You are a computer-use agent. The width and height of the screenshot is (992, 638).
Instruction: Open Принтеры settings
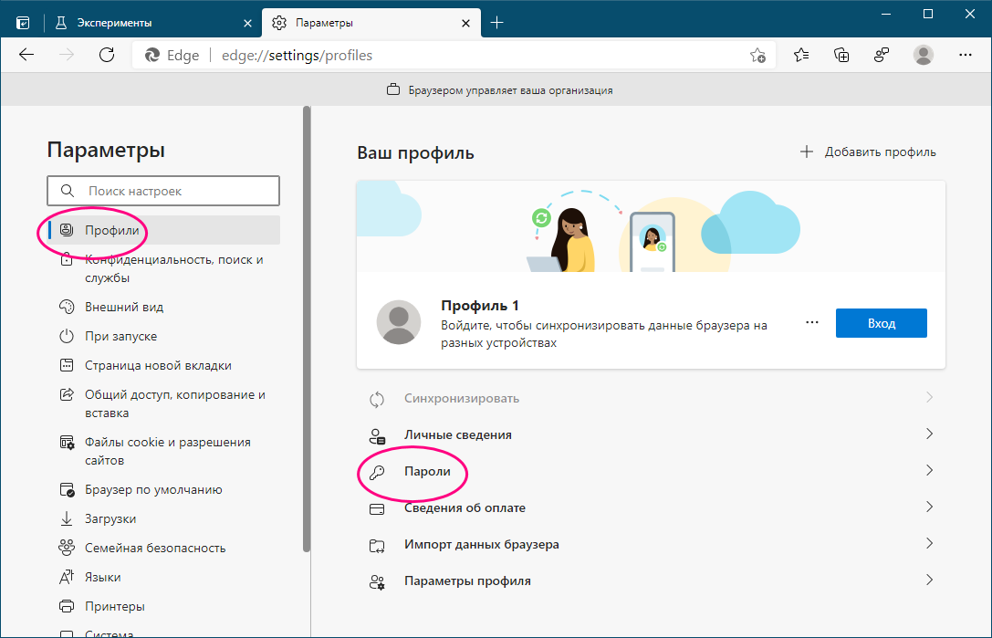pos(164,606)
